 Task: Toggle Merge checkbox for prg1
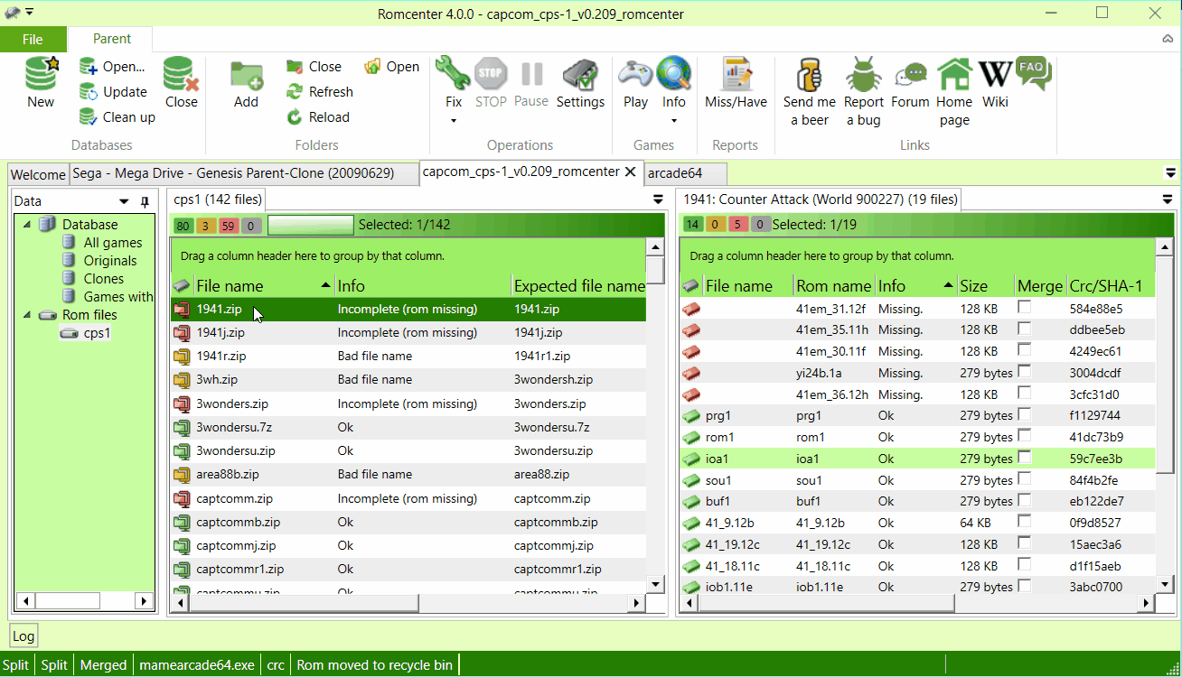[1024, 414]
